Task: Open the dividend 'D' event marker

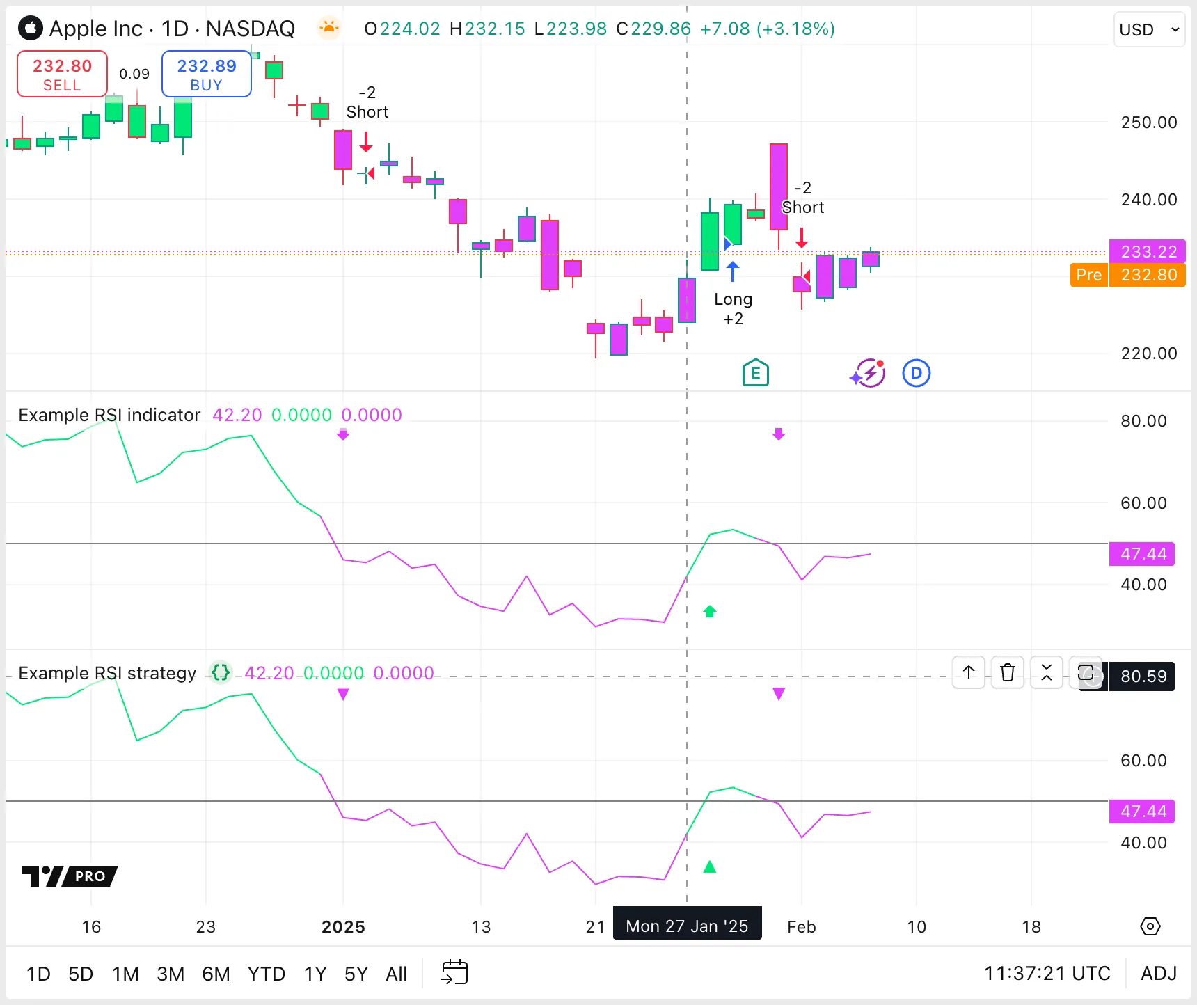Action: (x=917, y=373)
